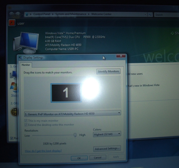Open 'How do I get the best display?' link

[x=43, y=151]
